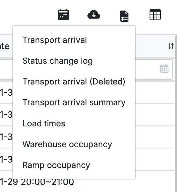This screenshot has height=192, width=177.
Task: Open the calendar schedule view icon
Action: [63, 15]
